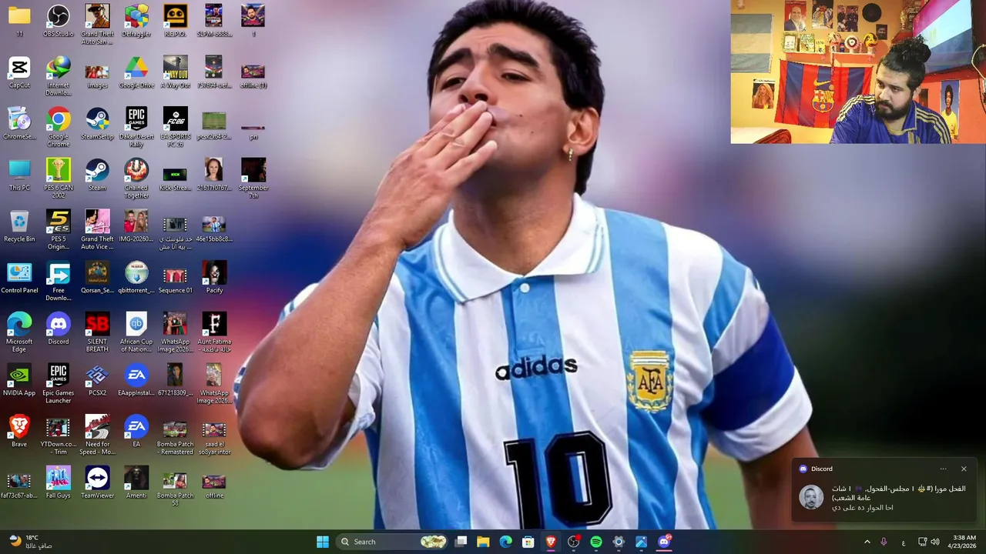Select the Defraggler desktop icon

coord(136,21)
